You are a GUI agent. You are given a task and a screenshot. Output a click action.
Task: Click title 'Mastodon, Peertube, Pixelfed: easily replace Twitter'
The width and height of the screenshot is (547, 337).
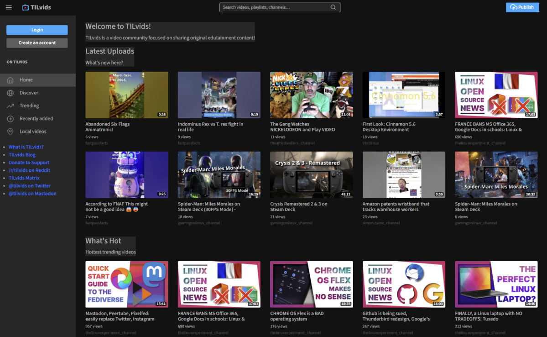pos(120,316)
